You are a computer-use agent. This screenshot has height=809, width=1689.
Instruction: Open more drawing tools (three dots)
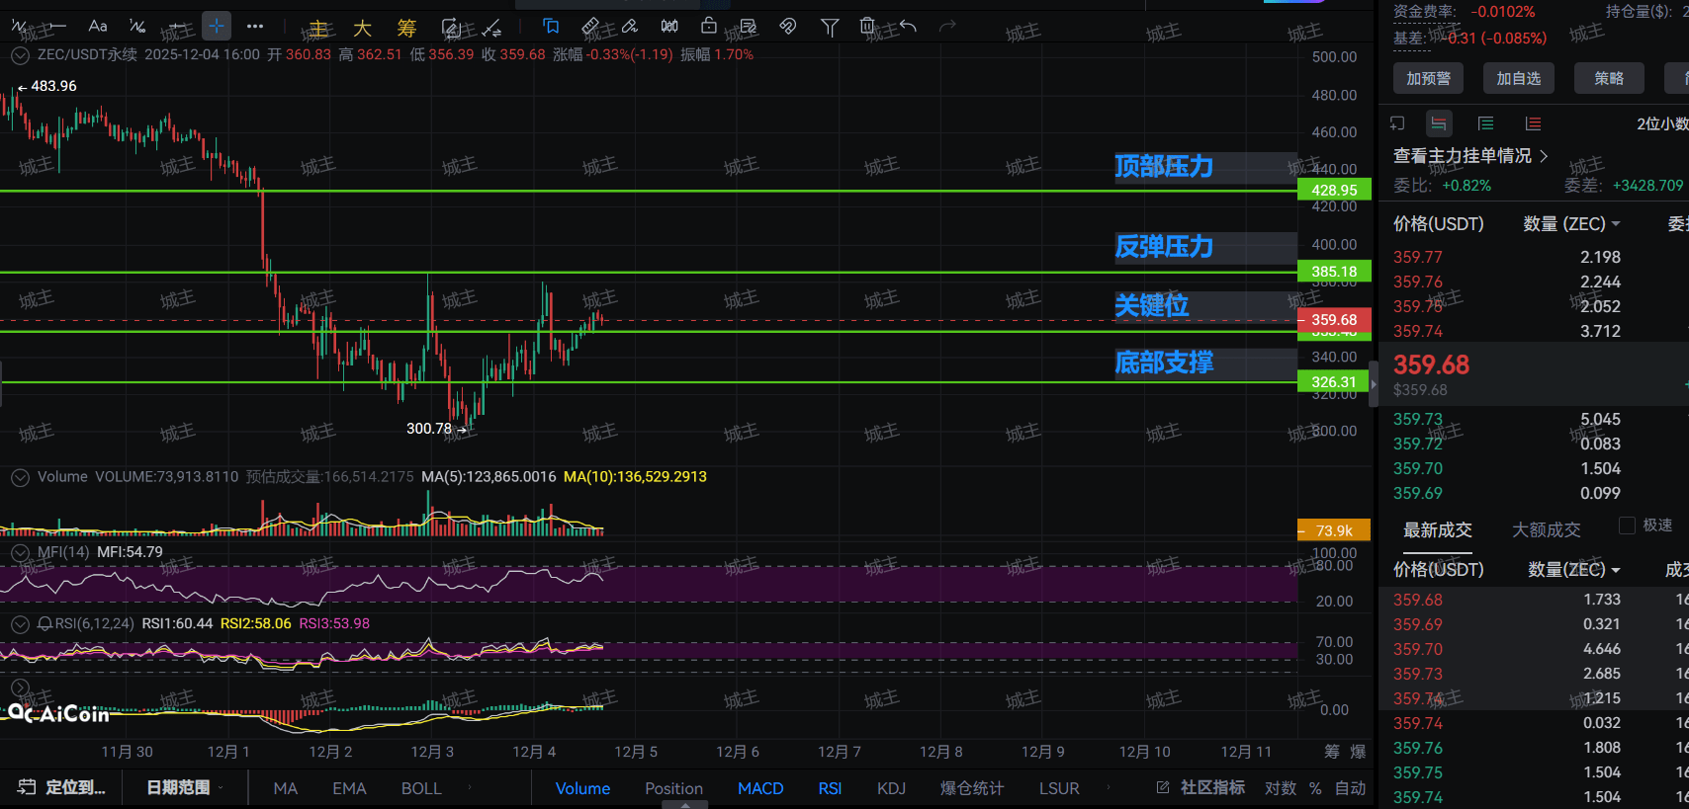coord(255,26)
